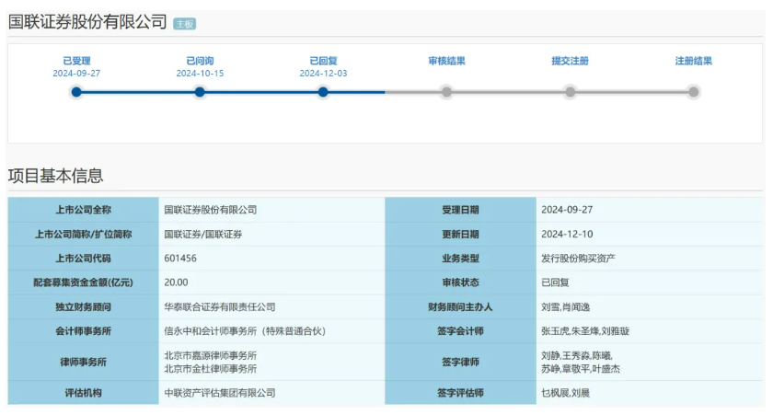The width and height of the screenshot is (773, 415).
Task: Open the 已受理 stage label
Action: [x=76, y=61]
